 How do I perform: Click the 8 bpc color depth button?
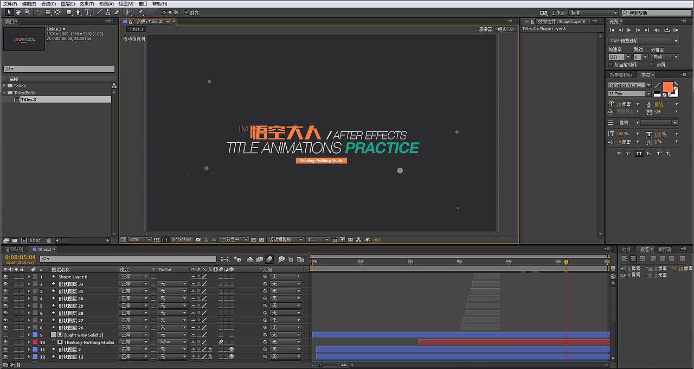35,240
